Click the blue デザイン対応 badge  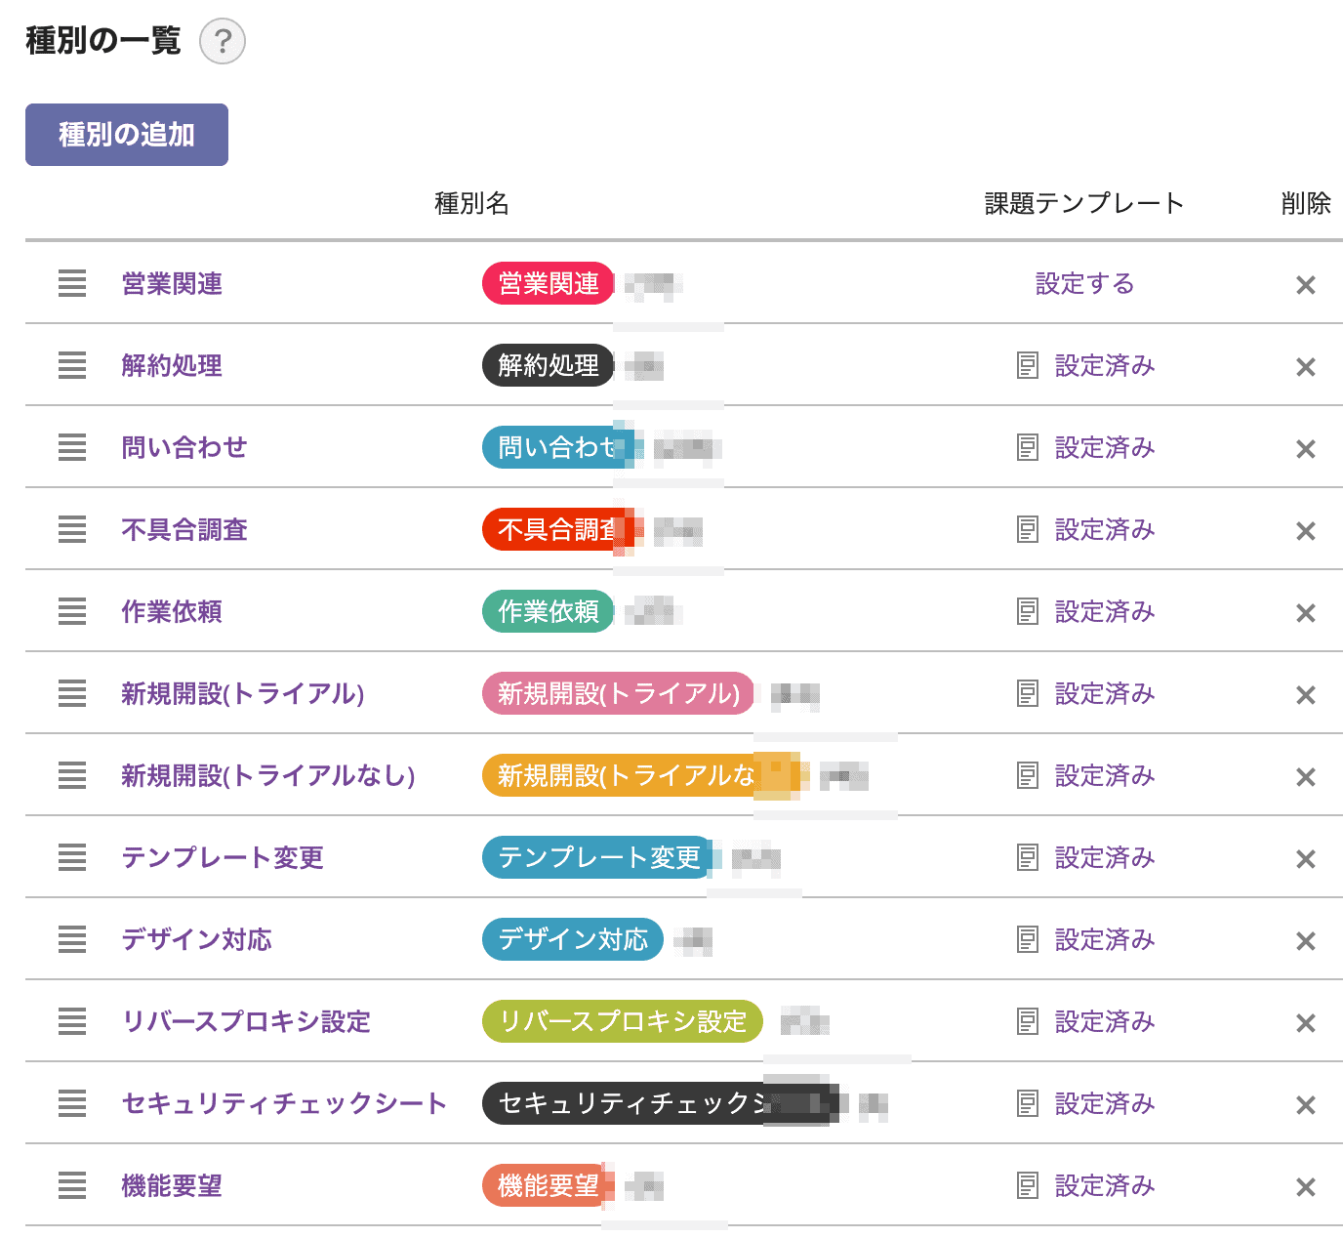(x=573, y=940)
